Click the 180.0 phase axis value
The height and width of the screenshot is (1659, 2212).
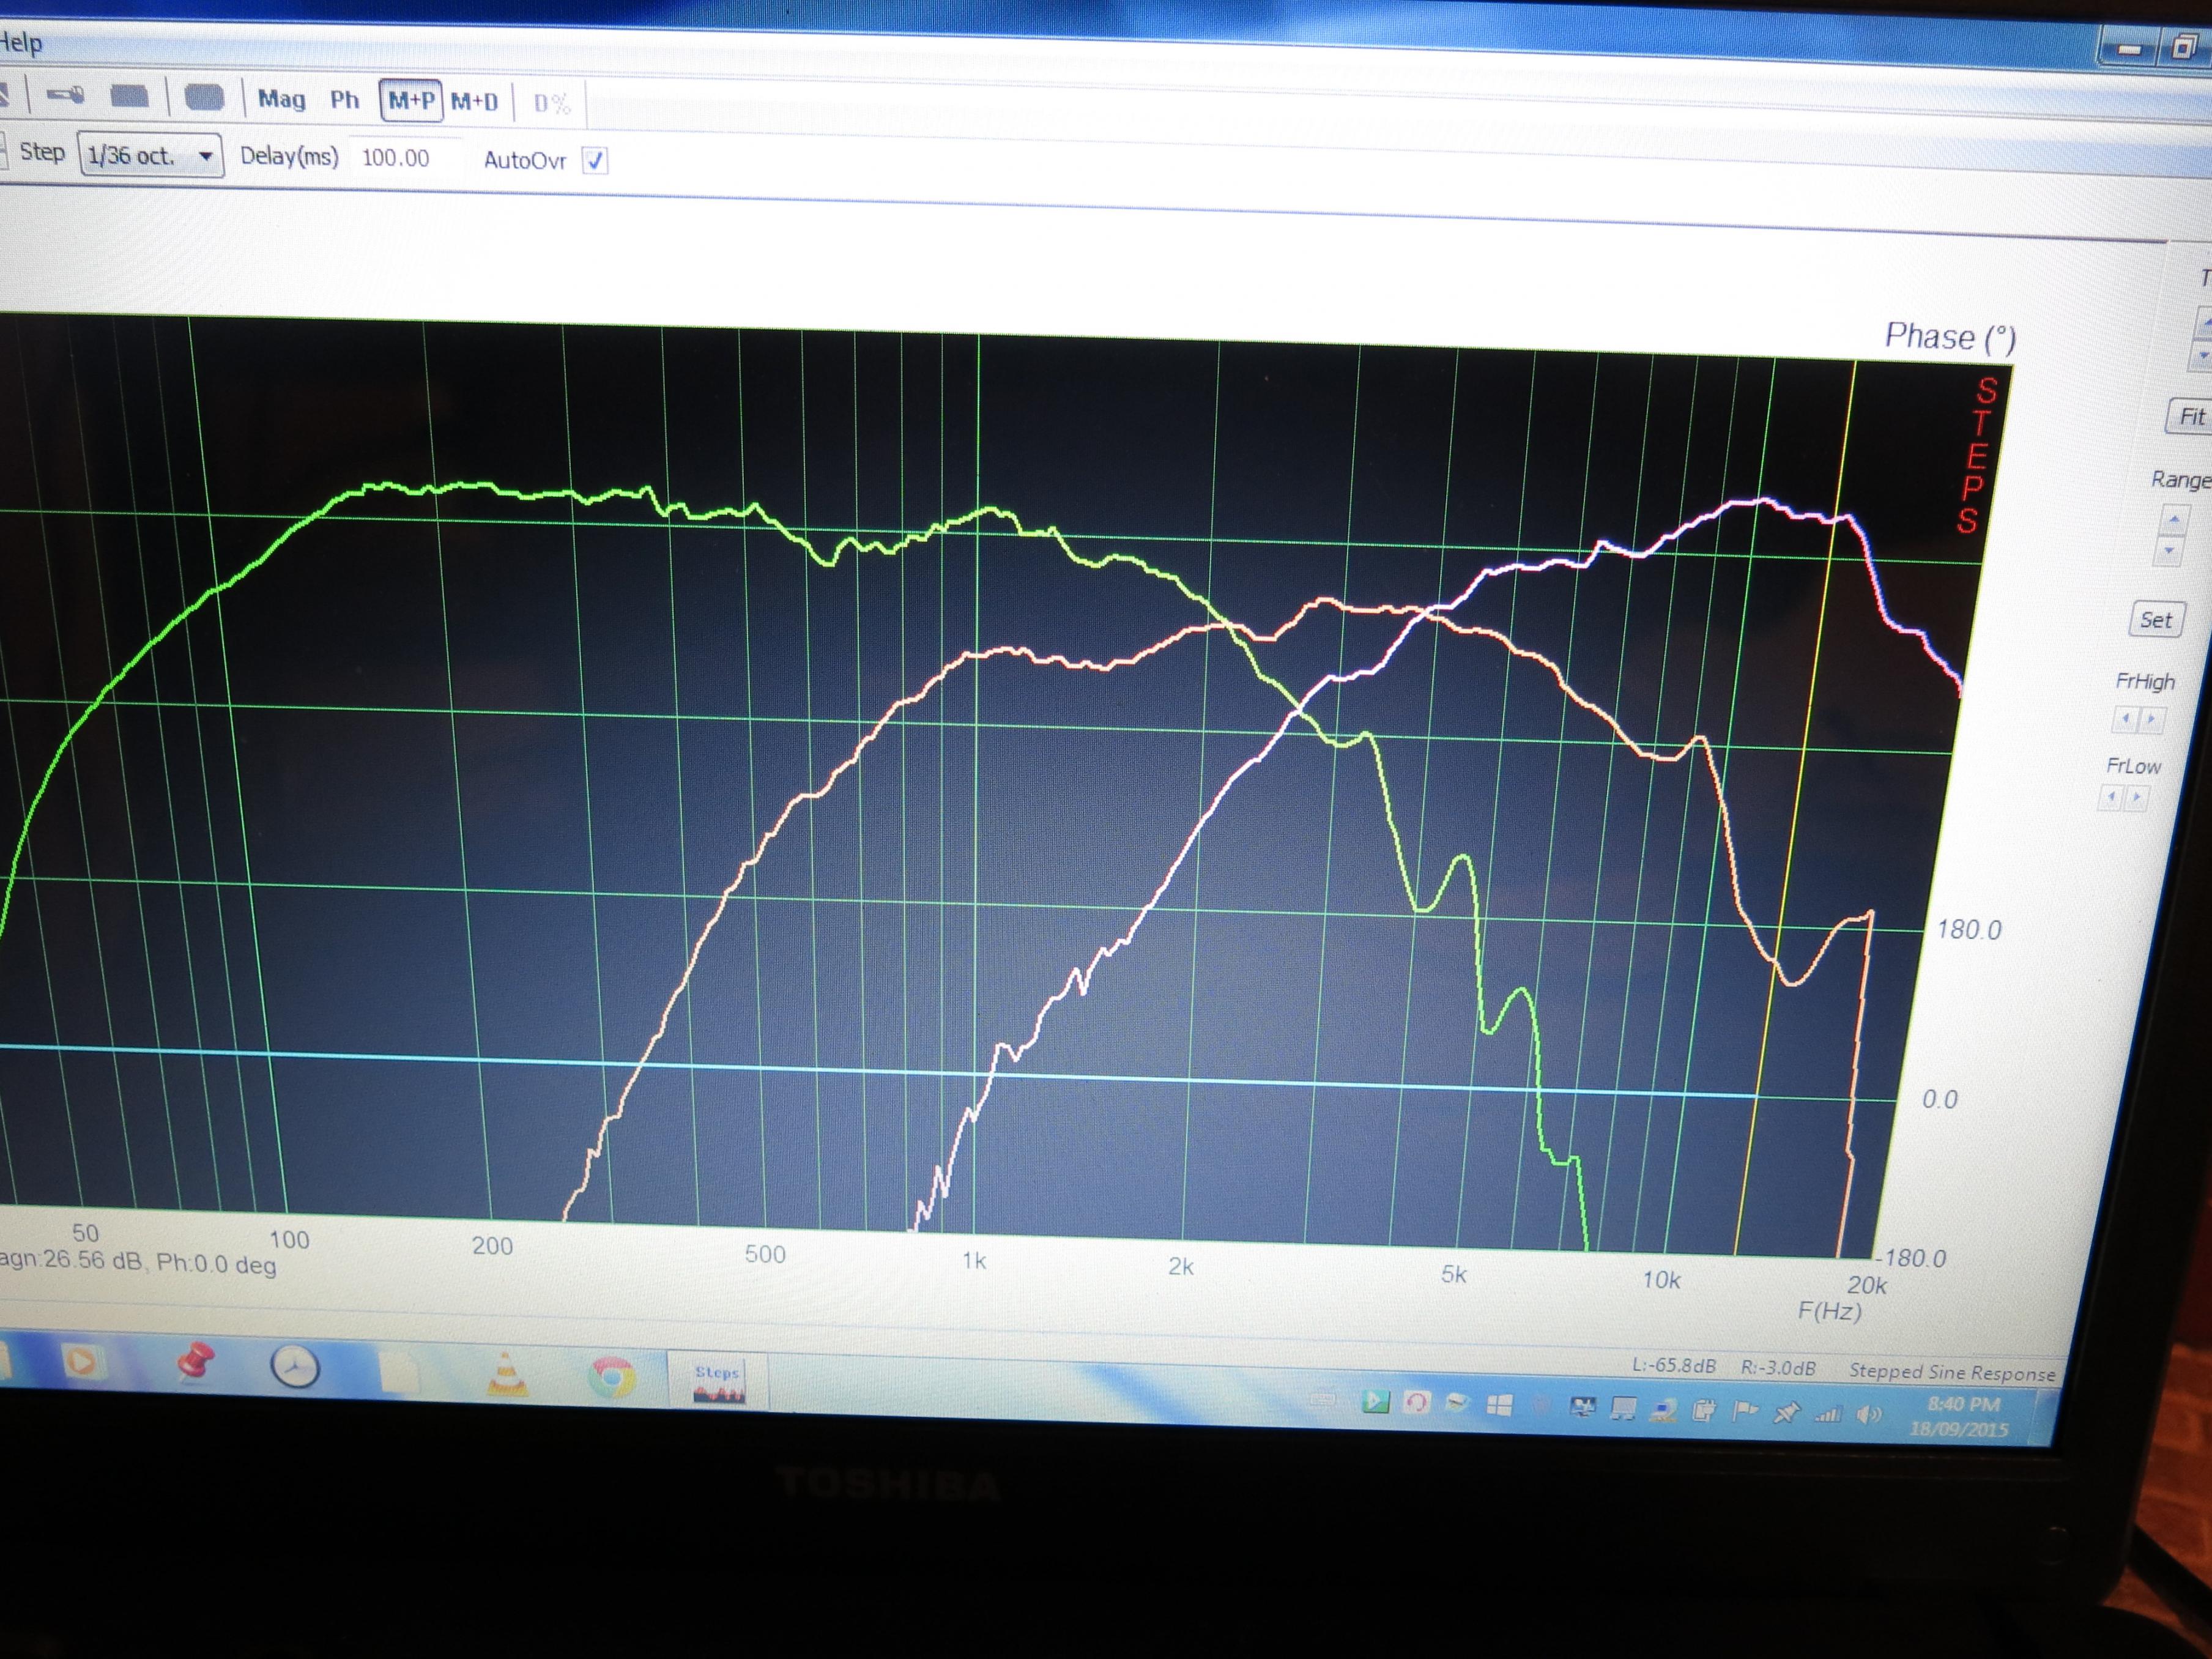click(x=1969, y=930)
